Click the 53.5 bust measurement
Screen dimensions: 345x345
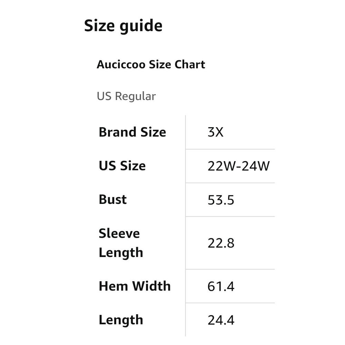point(221,200)
